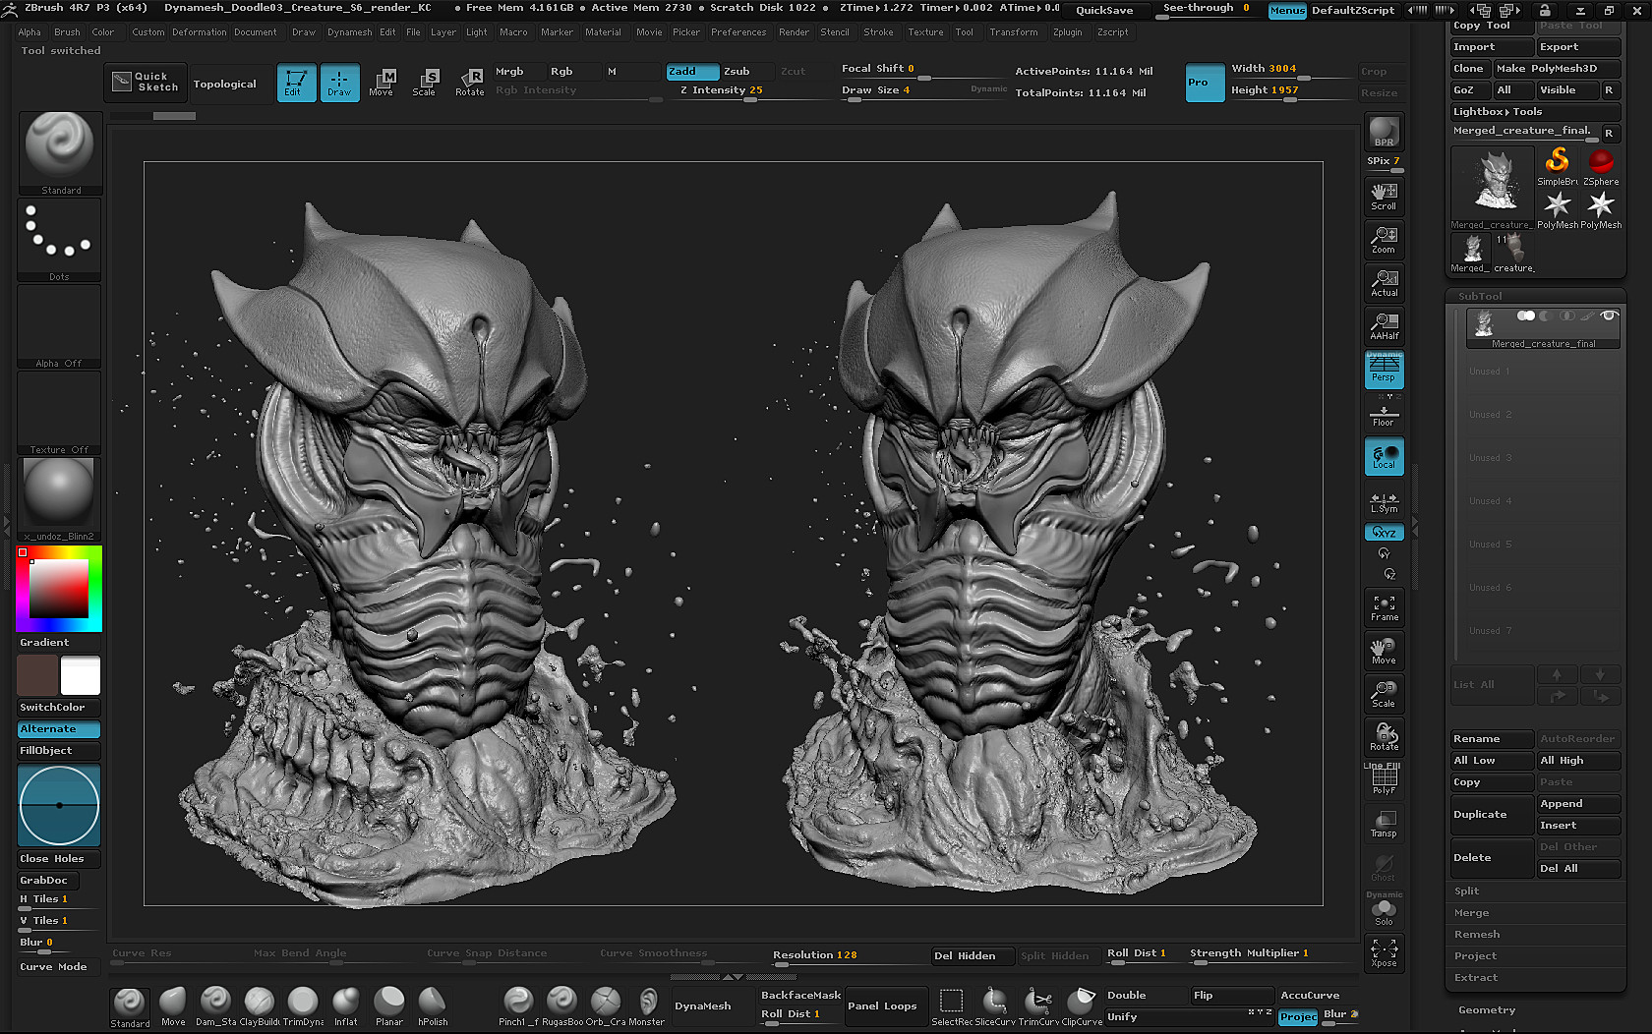Screen dimensions: 1652x1034
Task: Activate Edit mode button
Action: 296,83
